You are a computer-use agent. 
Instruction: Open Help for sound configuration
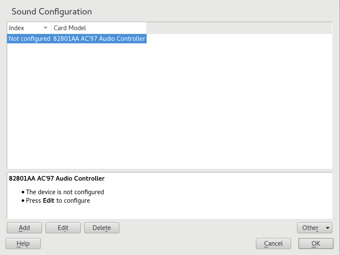click(x=23, y=244)
